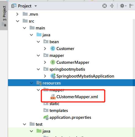Collapse the java folder under main

(31, 35)
